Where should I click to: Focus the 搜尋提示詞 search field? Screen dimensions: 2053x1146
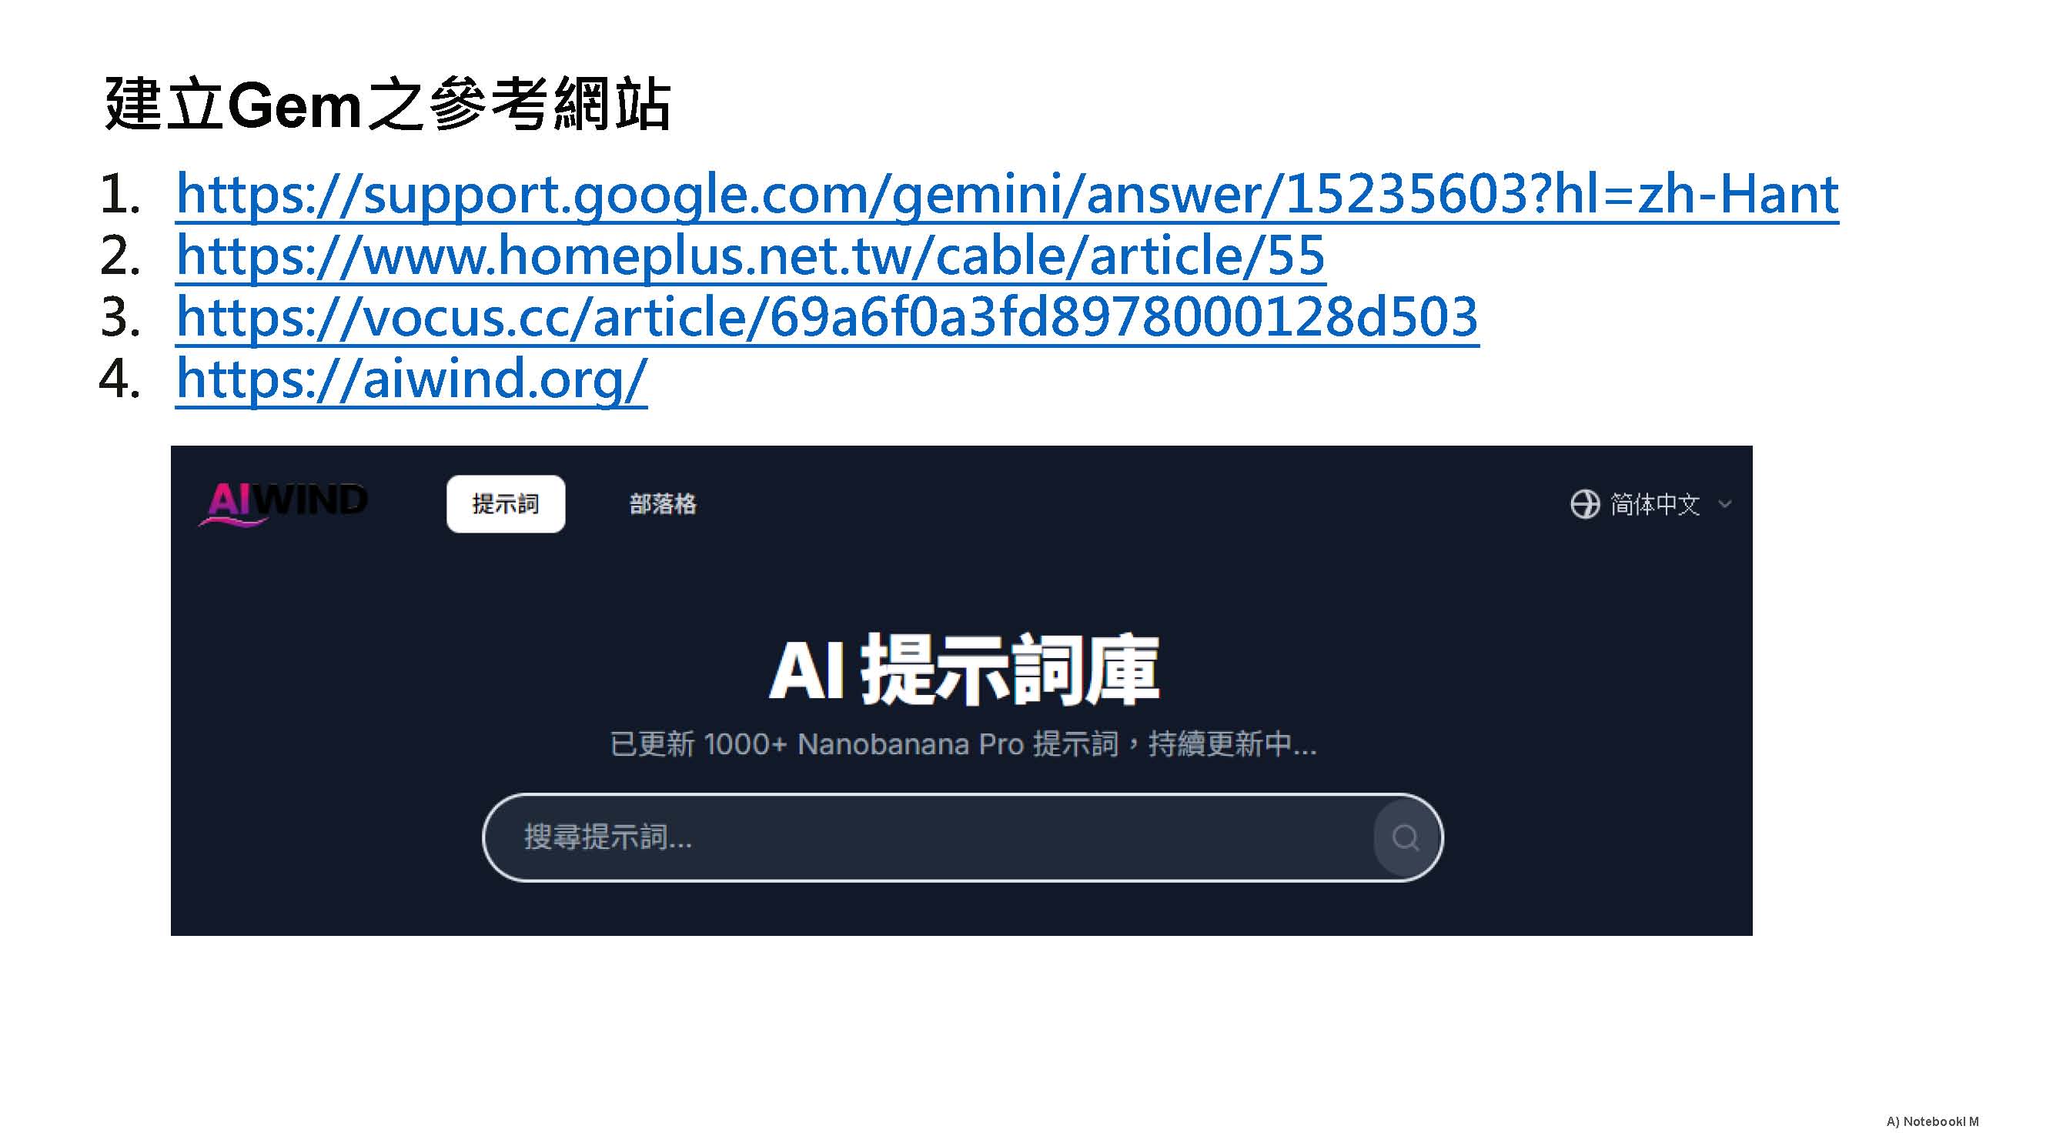click(962, 837)
